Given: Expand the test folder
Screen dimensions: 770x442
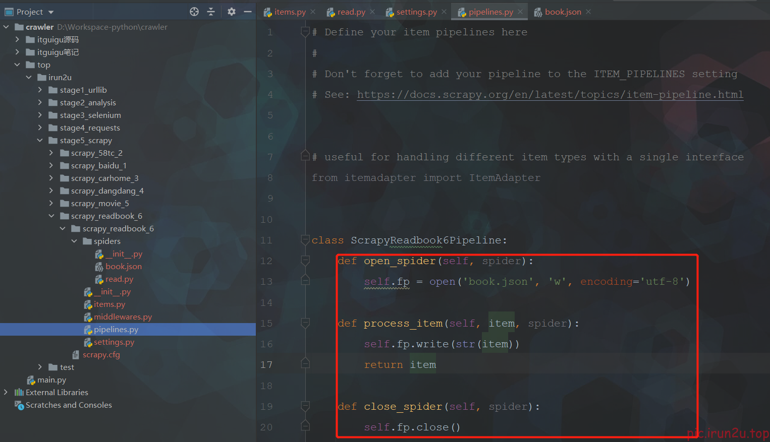Looking at the screenshot, I should (40, 367).
